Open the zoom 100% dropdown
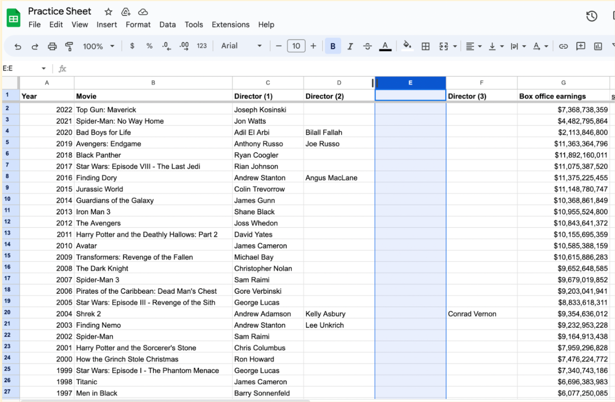Image resolution: width=615 pixels, height=402 pixels. click(98, 46)
